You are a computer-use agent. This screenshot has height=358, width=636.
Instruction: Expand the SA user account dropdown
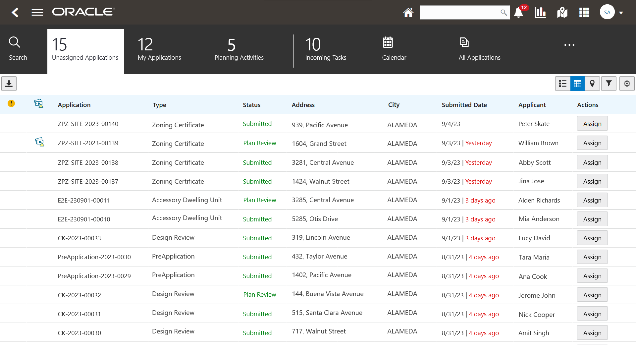pos(621,13)
